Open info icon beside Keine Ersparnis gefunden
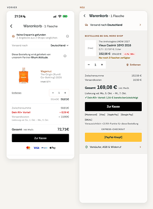153x209 pixels. point(68,36)
